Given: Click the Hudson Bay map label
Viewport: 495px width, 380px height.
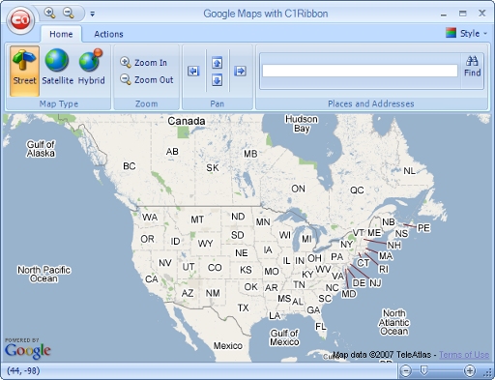Looking at the screenshot, I should click(x=302, y=124).
